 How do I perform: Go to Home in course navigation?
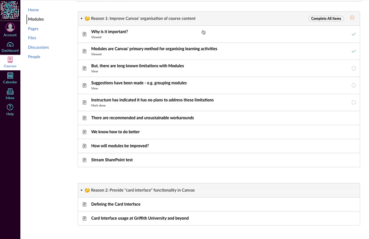pos(33,10)
